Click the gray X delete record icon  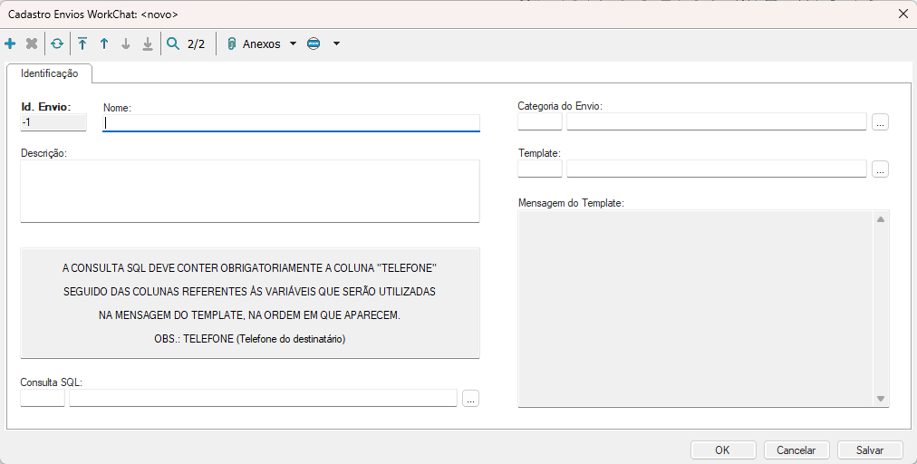pos(32,43)
